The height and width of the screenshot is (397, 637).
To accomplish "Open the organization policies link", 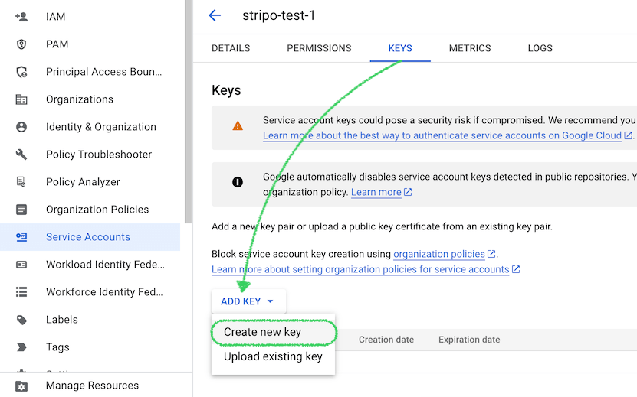I will [439, 254].
